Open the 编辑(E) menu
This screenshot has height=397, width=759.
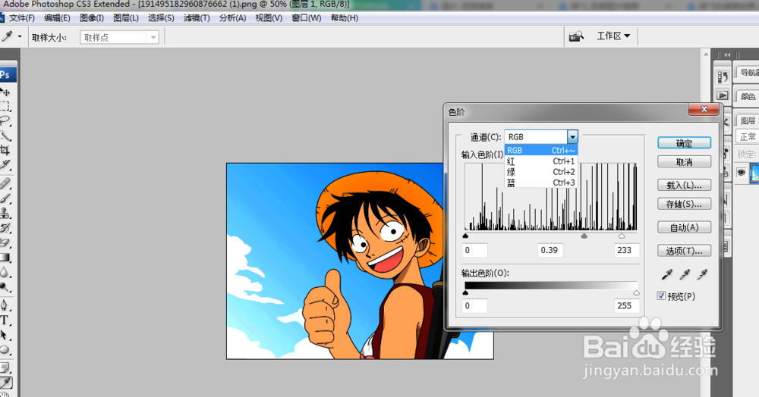coord(57,18)
